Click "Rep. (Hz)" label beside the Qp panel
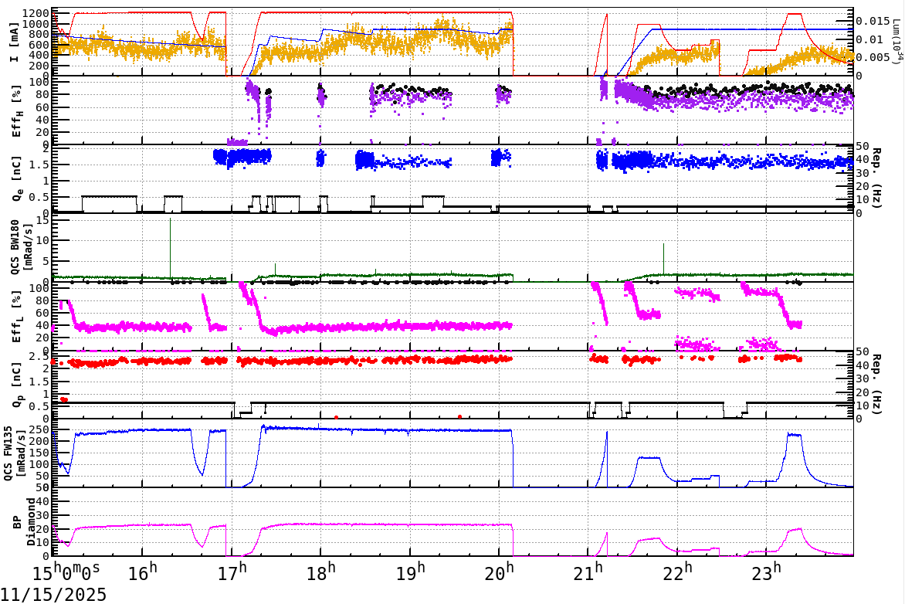Screen dimensions: 905x604 pyautogui.click(x=876, y=385)
